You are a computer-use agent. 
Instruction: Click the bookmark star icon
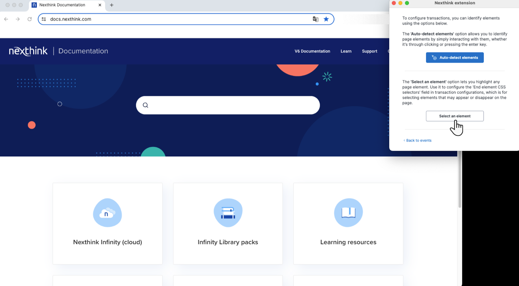pyautogui.click(x=326, y=19)
